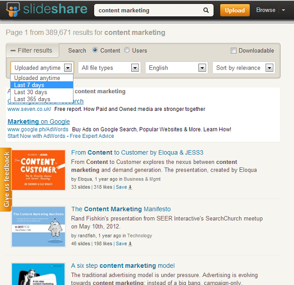Enable the Downloadable checkbox
This screenshot has width=294, height=285.
(233, 51)
